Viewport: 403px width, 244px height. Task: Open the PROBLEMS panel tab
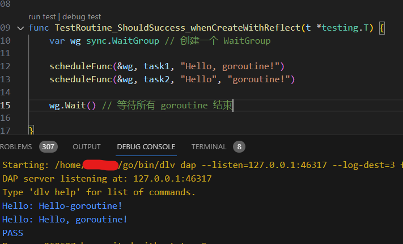(17, 147)
